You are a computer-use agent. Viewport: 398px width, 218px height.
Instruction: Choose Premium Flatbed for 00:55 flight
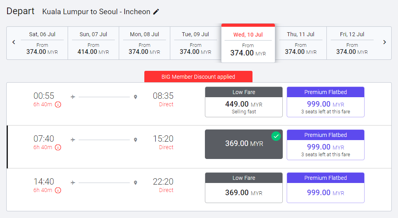click(x=326, y=102)
